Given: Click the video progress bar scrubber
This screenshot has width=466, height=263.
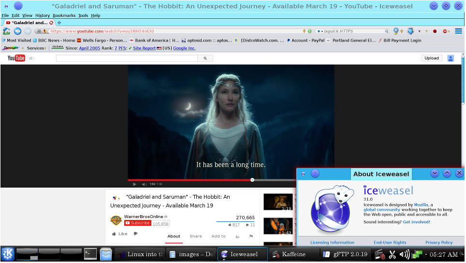Looking at the screenshot, I should [x=252, y=180].
